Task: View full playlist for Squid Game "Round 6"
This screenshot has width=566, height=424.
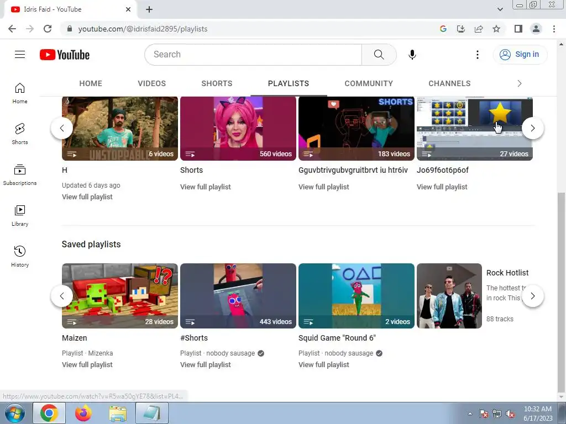Action: (324, 364)
